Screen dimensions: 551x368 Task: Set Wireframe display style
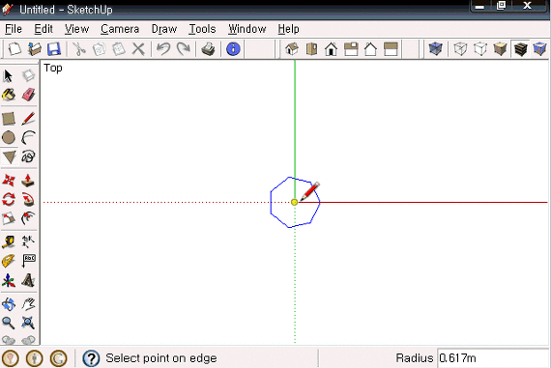tap(460, 49)
